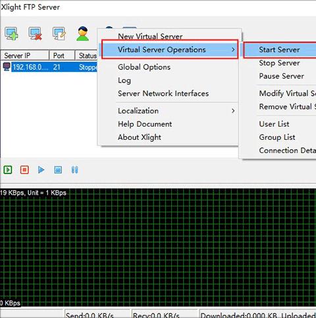This screenshot has height=318, width=316.
Task: Click the Stopped status cell
Action: tap(88, 67)
